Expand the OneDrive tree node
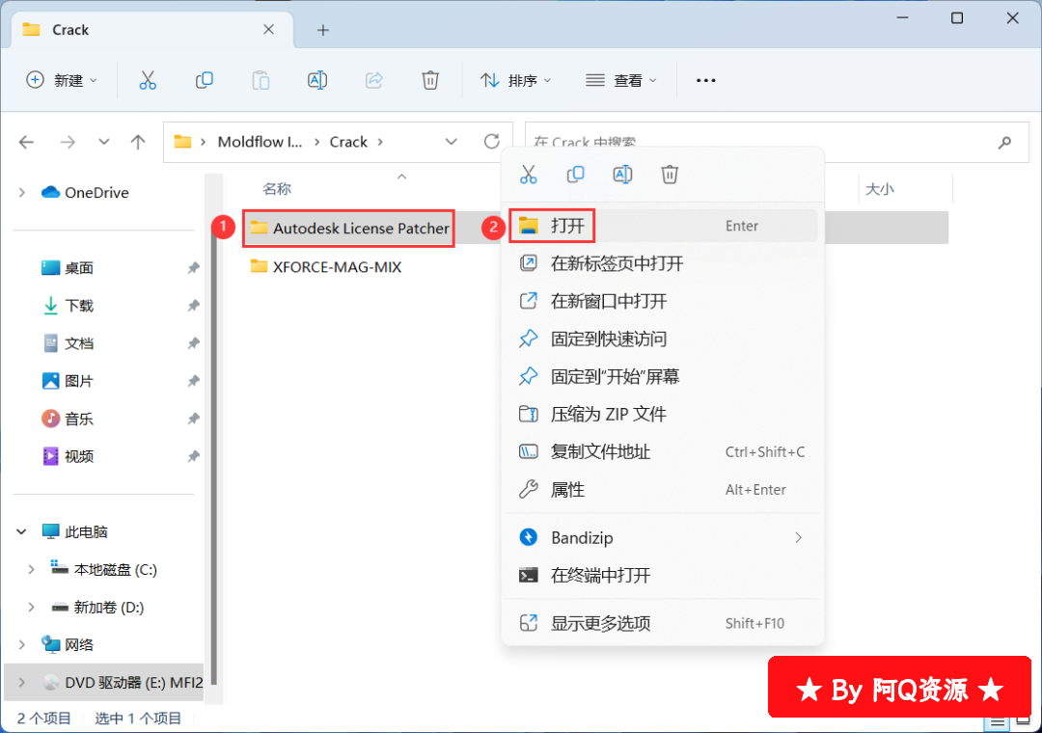The width and height of the screenshot is (1042, 733). (x=22, y=193)
